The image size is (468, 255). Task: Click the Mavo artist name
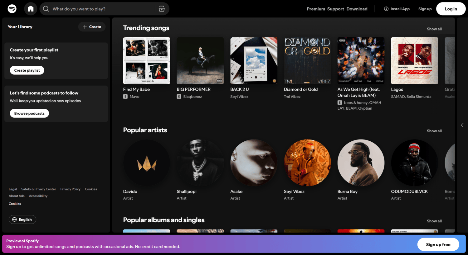point(134,97)
